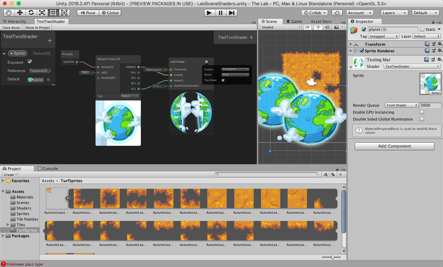
Task: Expand the Sprite Renderer component
Action: pos(351,51)
